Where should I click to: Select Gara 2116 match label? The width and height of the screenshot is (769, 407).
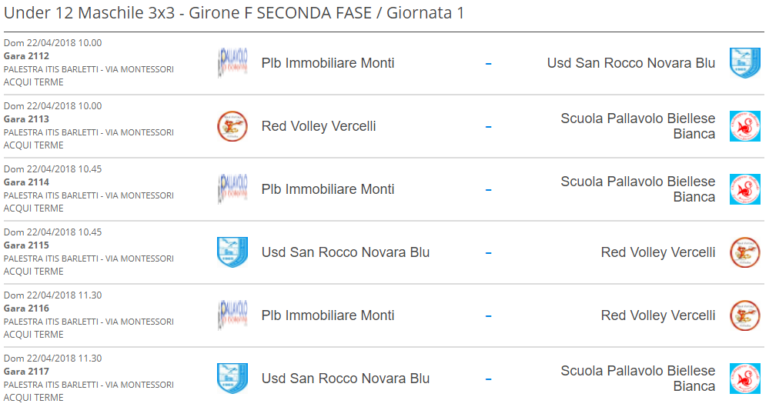pos(26,309)
